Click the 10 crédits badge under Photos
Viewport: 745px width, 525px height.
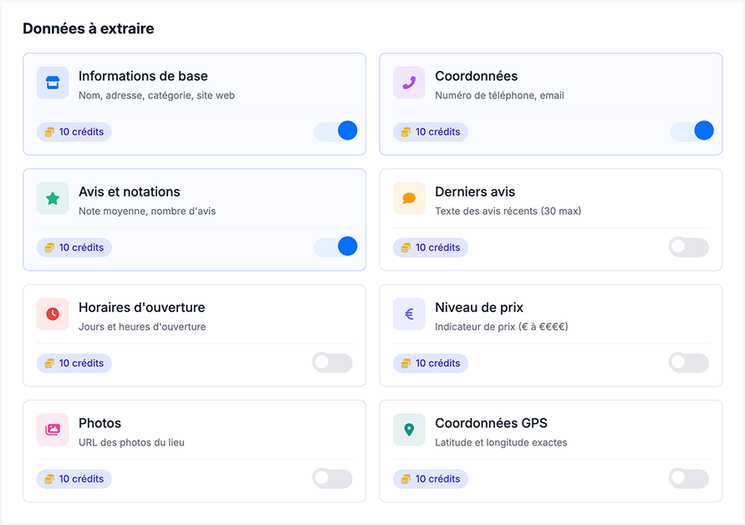tap(74, 479)
